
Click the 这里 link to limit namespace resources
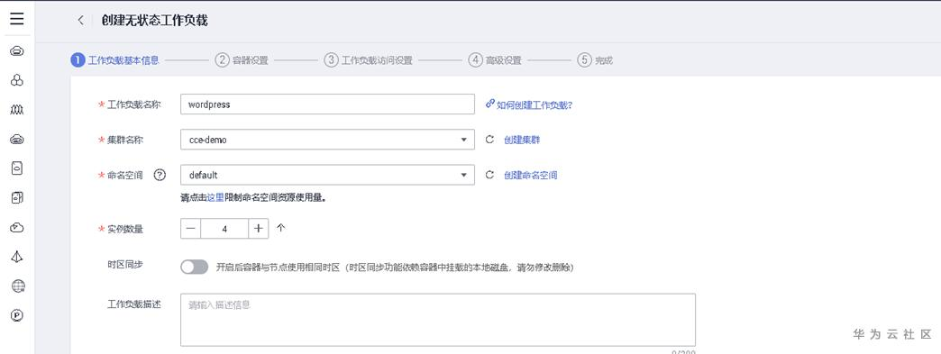tap(215, 196)
